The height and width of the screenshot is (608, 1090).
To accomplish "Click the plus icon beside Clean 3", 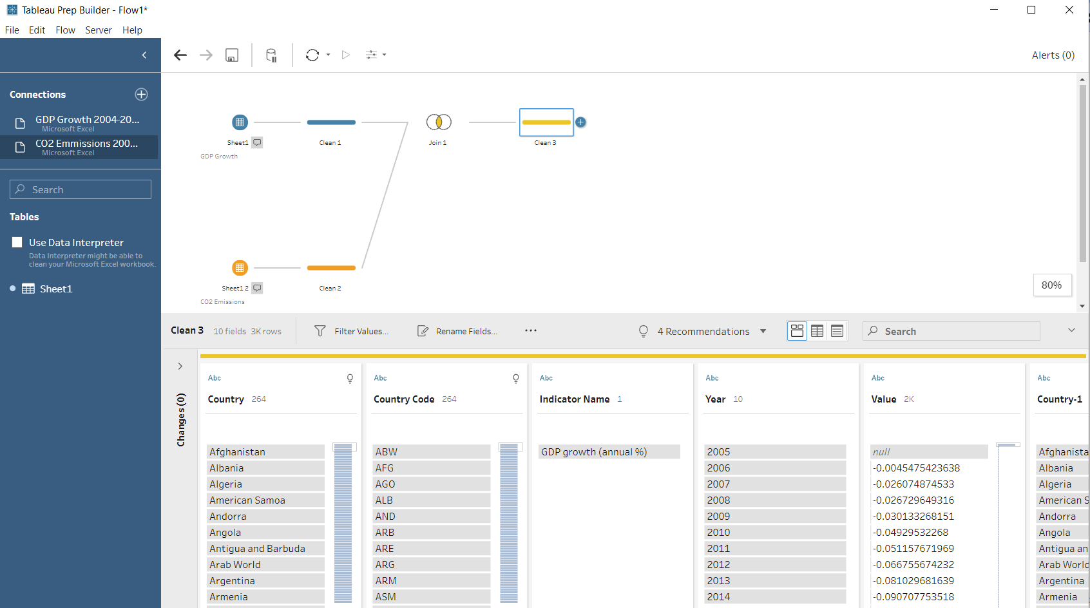I will point(580,122).
